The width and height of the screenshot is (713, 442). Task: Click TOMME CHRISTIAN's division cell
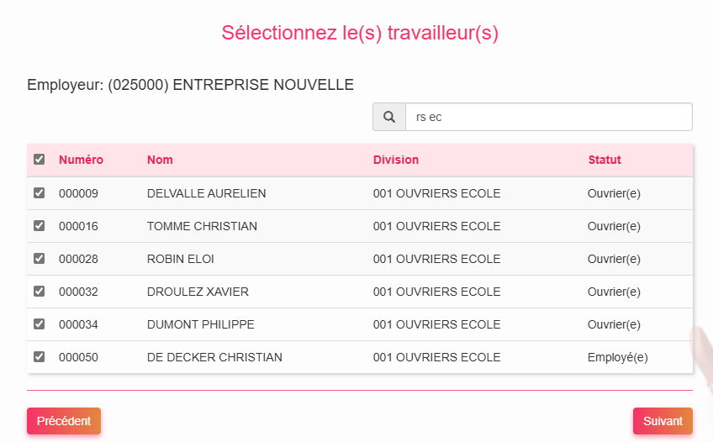tap(436, 226)
